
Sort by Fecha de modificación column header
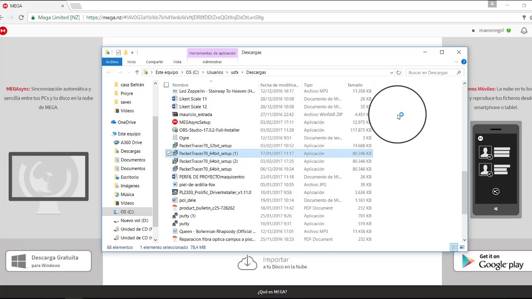coord(280,85)
